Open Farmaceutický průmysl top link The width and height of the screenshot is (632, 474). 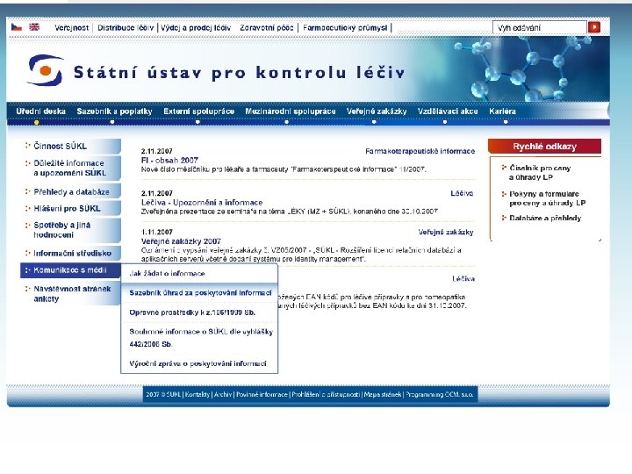(x=345, y=28)
